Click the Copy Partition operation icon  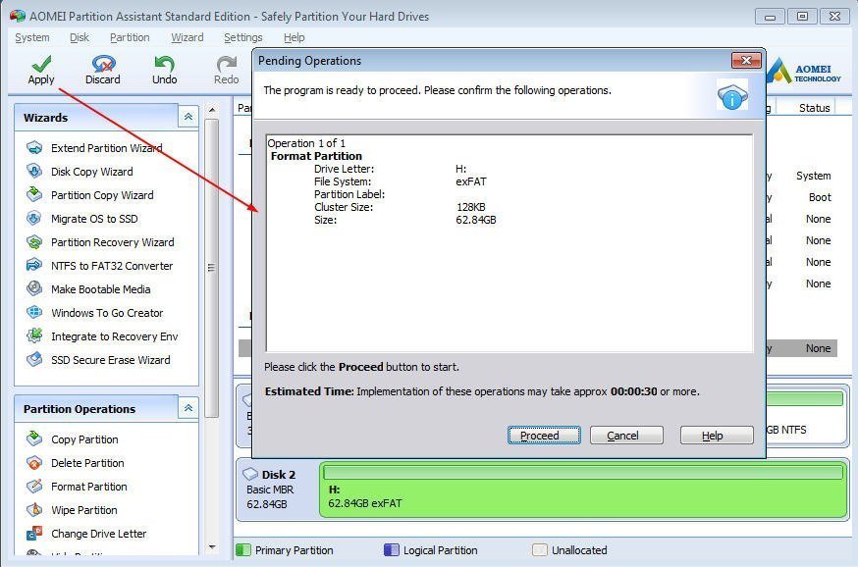34,438
